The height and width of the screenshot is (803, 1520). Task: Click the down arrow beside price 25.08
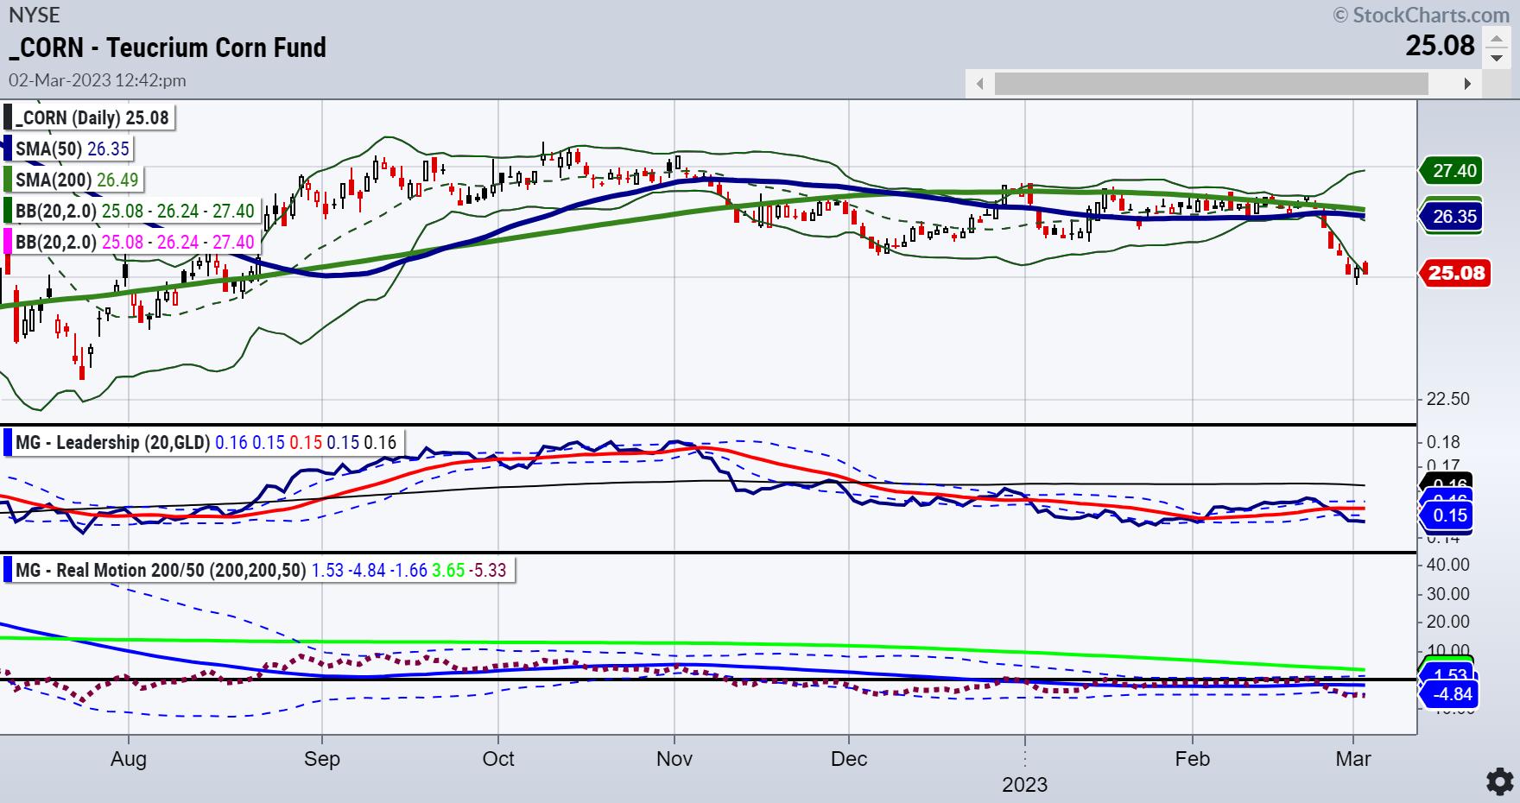coord(1496,58)
